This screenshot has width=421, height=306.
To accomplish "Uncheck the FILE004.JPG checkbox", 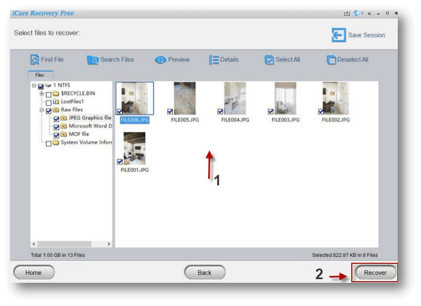I will (x=220, y=111).
